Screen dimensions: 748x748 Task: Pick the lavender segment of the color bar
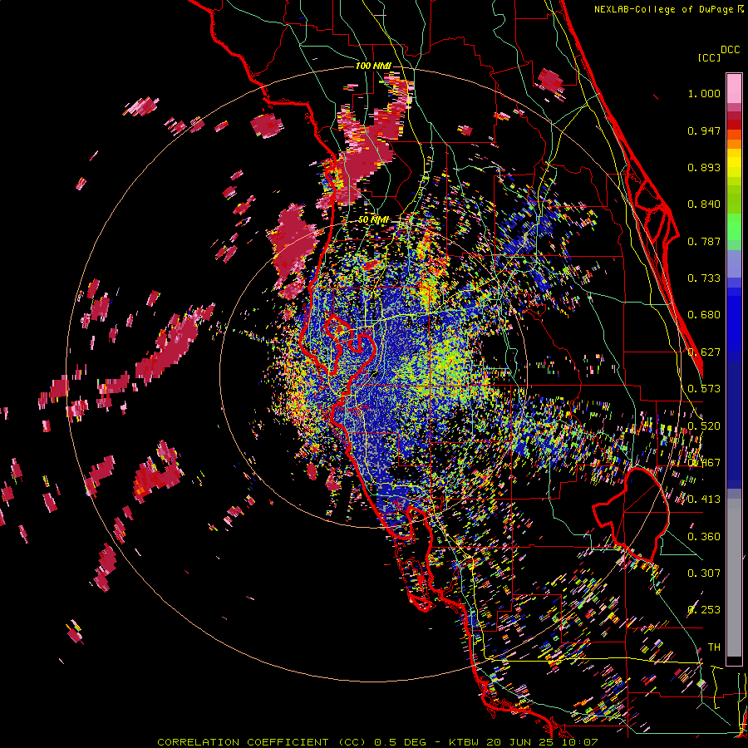click(x=734, y=264)
